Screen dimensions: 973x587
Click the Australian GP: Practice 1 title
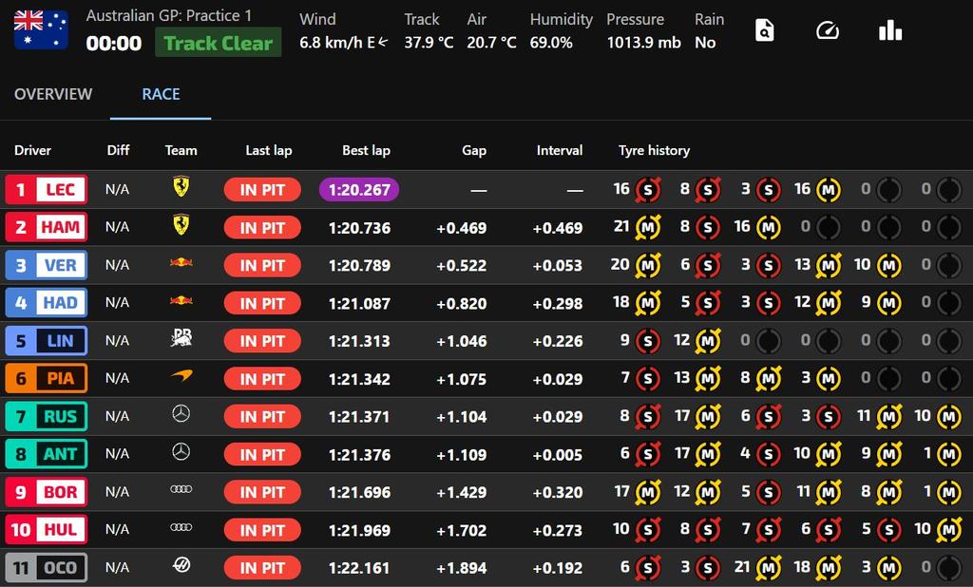coord(169,15)
